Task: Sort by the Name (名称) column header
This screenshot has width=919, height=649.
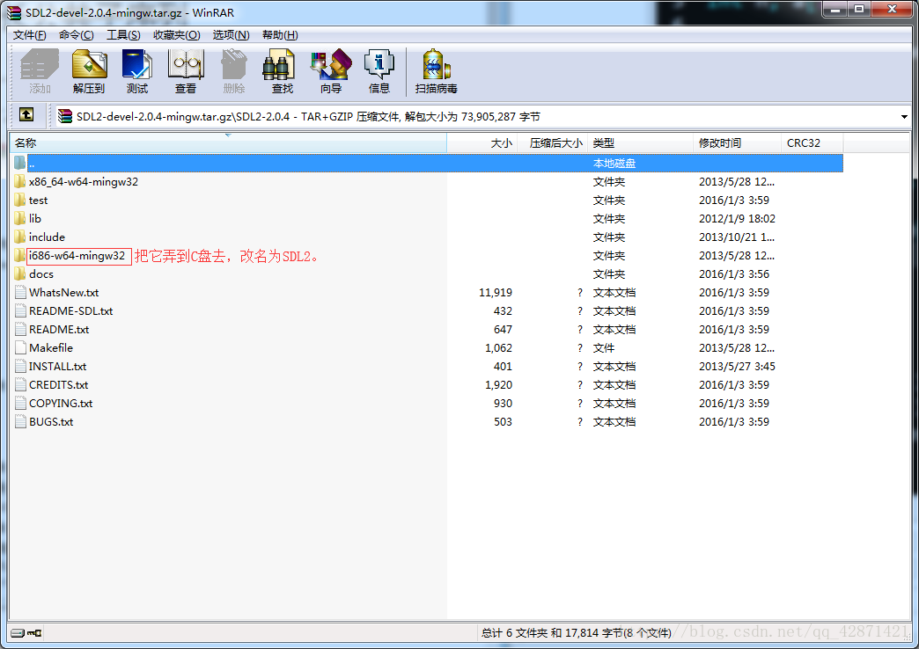Action: [x=229, y=143]
